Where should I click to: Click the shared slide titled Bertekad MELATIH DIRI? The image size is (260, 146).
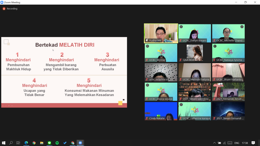pos(64,72)
